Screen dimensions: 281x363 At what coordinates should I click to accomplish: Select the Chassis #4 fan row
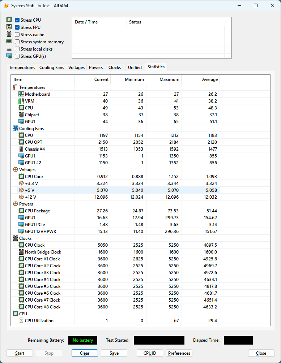click(x=115, y=149)
